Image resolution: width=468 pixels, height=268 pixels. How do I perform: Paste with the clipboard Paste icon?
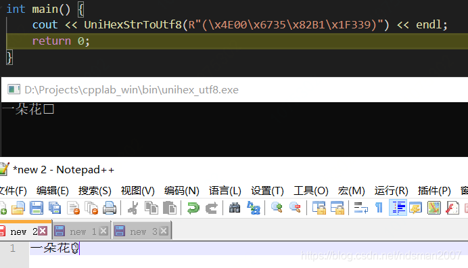[x=170, y=208]
